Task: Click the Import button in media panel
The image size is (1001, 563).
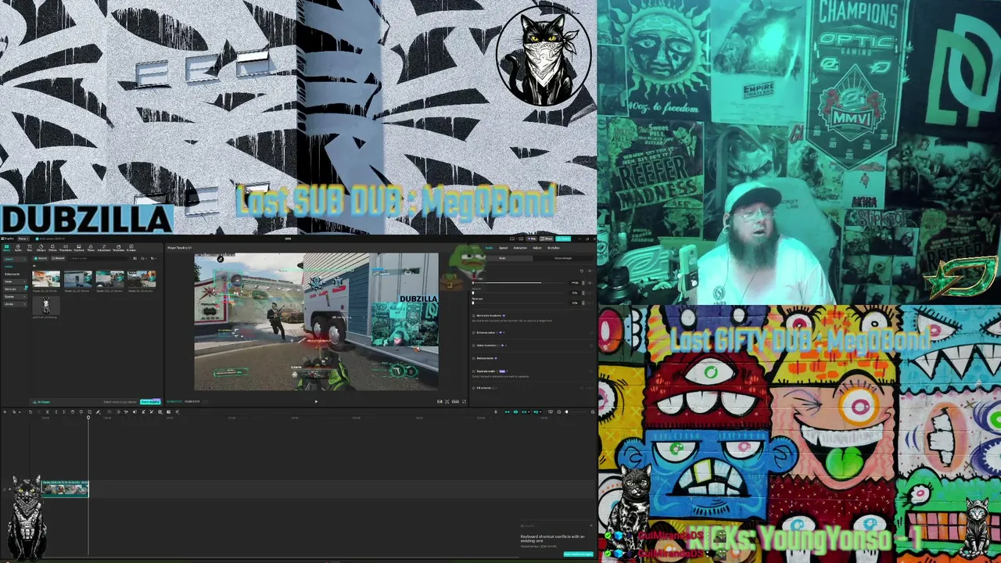Action: tap(40, 258)
